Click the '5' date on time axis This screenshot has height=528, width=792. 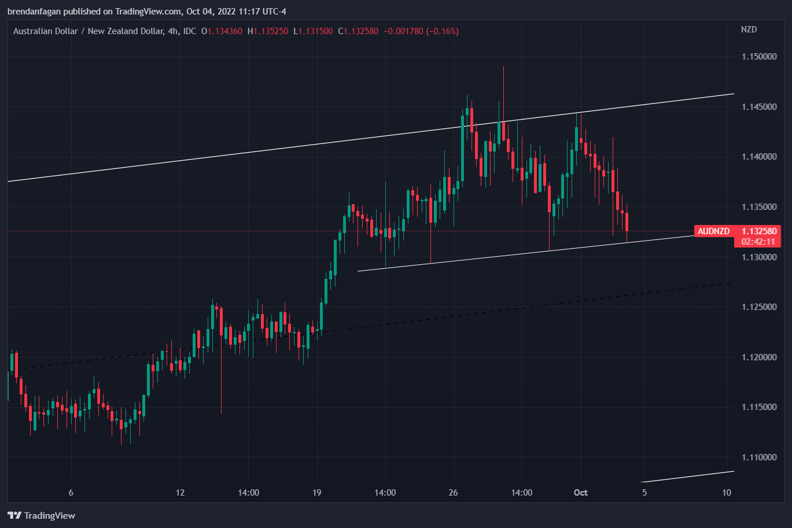pos(644,493)
